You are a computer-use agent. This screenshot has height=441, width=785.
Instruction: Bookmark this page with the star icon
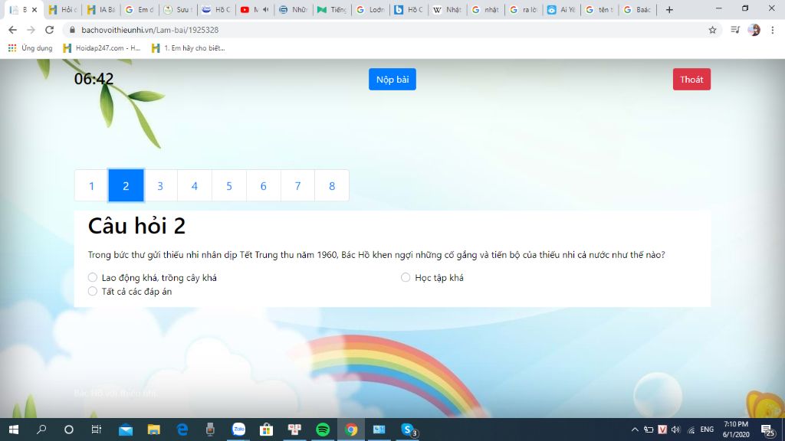point(712,30)
